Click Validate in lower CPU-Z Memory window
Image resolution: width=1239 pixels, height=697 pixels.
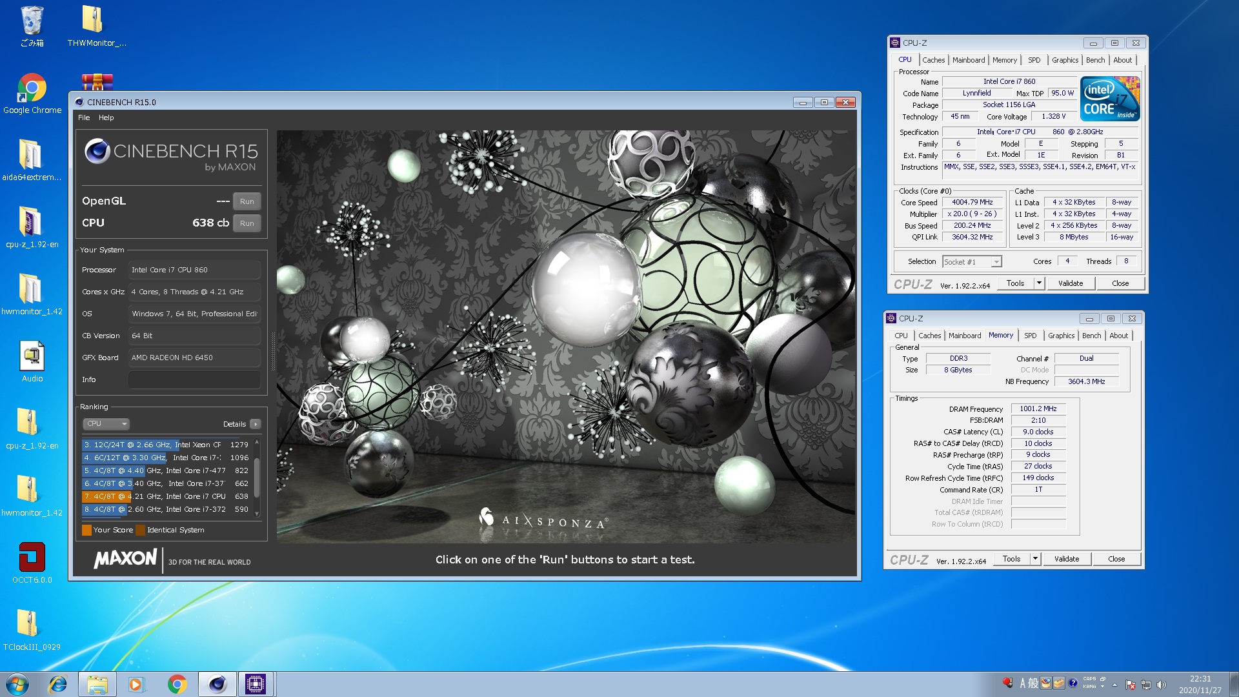(1067, 559)
